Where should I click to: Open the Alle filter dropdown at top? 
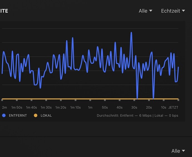[x=145, y=11]
